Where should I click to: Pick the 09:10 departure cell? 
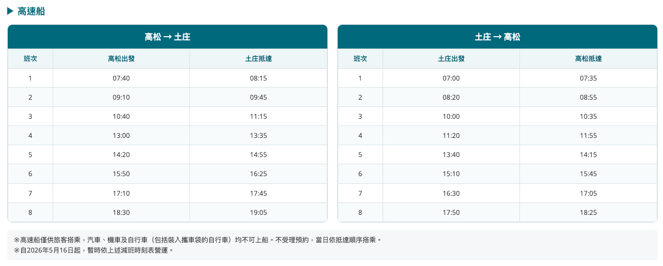click(121, 97)
